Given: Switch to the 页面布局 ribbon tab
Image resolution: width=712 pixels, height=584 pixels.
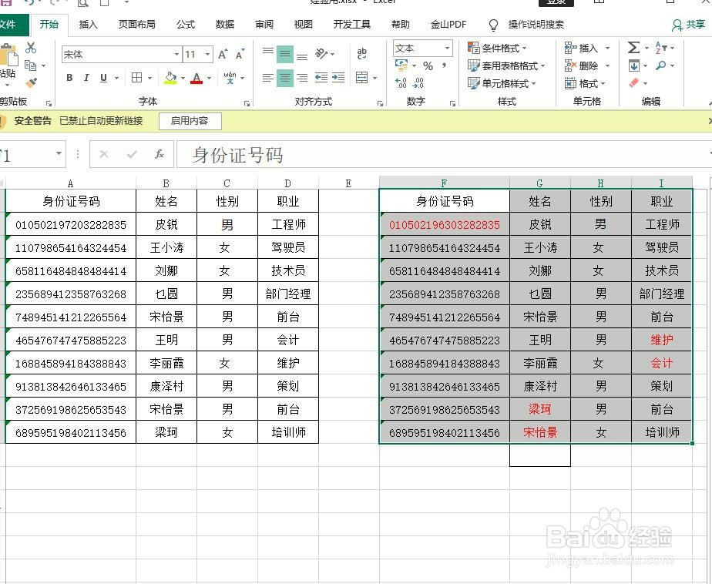Looking at the screenshot, I should pyautogui.click(x=136, y=25).
